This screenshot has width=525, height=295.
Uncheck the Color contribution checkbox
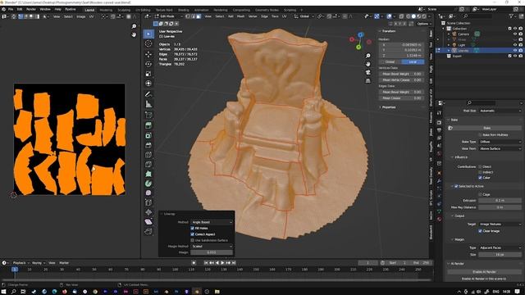coord(480,178)
